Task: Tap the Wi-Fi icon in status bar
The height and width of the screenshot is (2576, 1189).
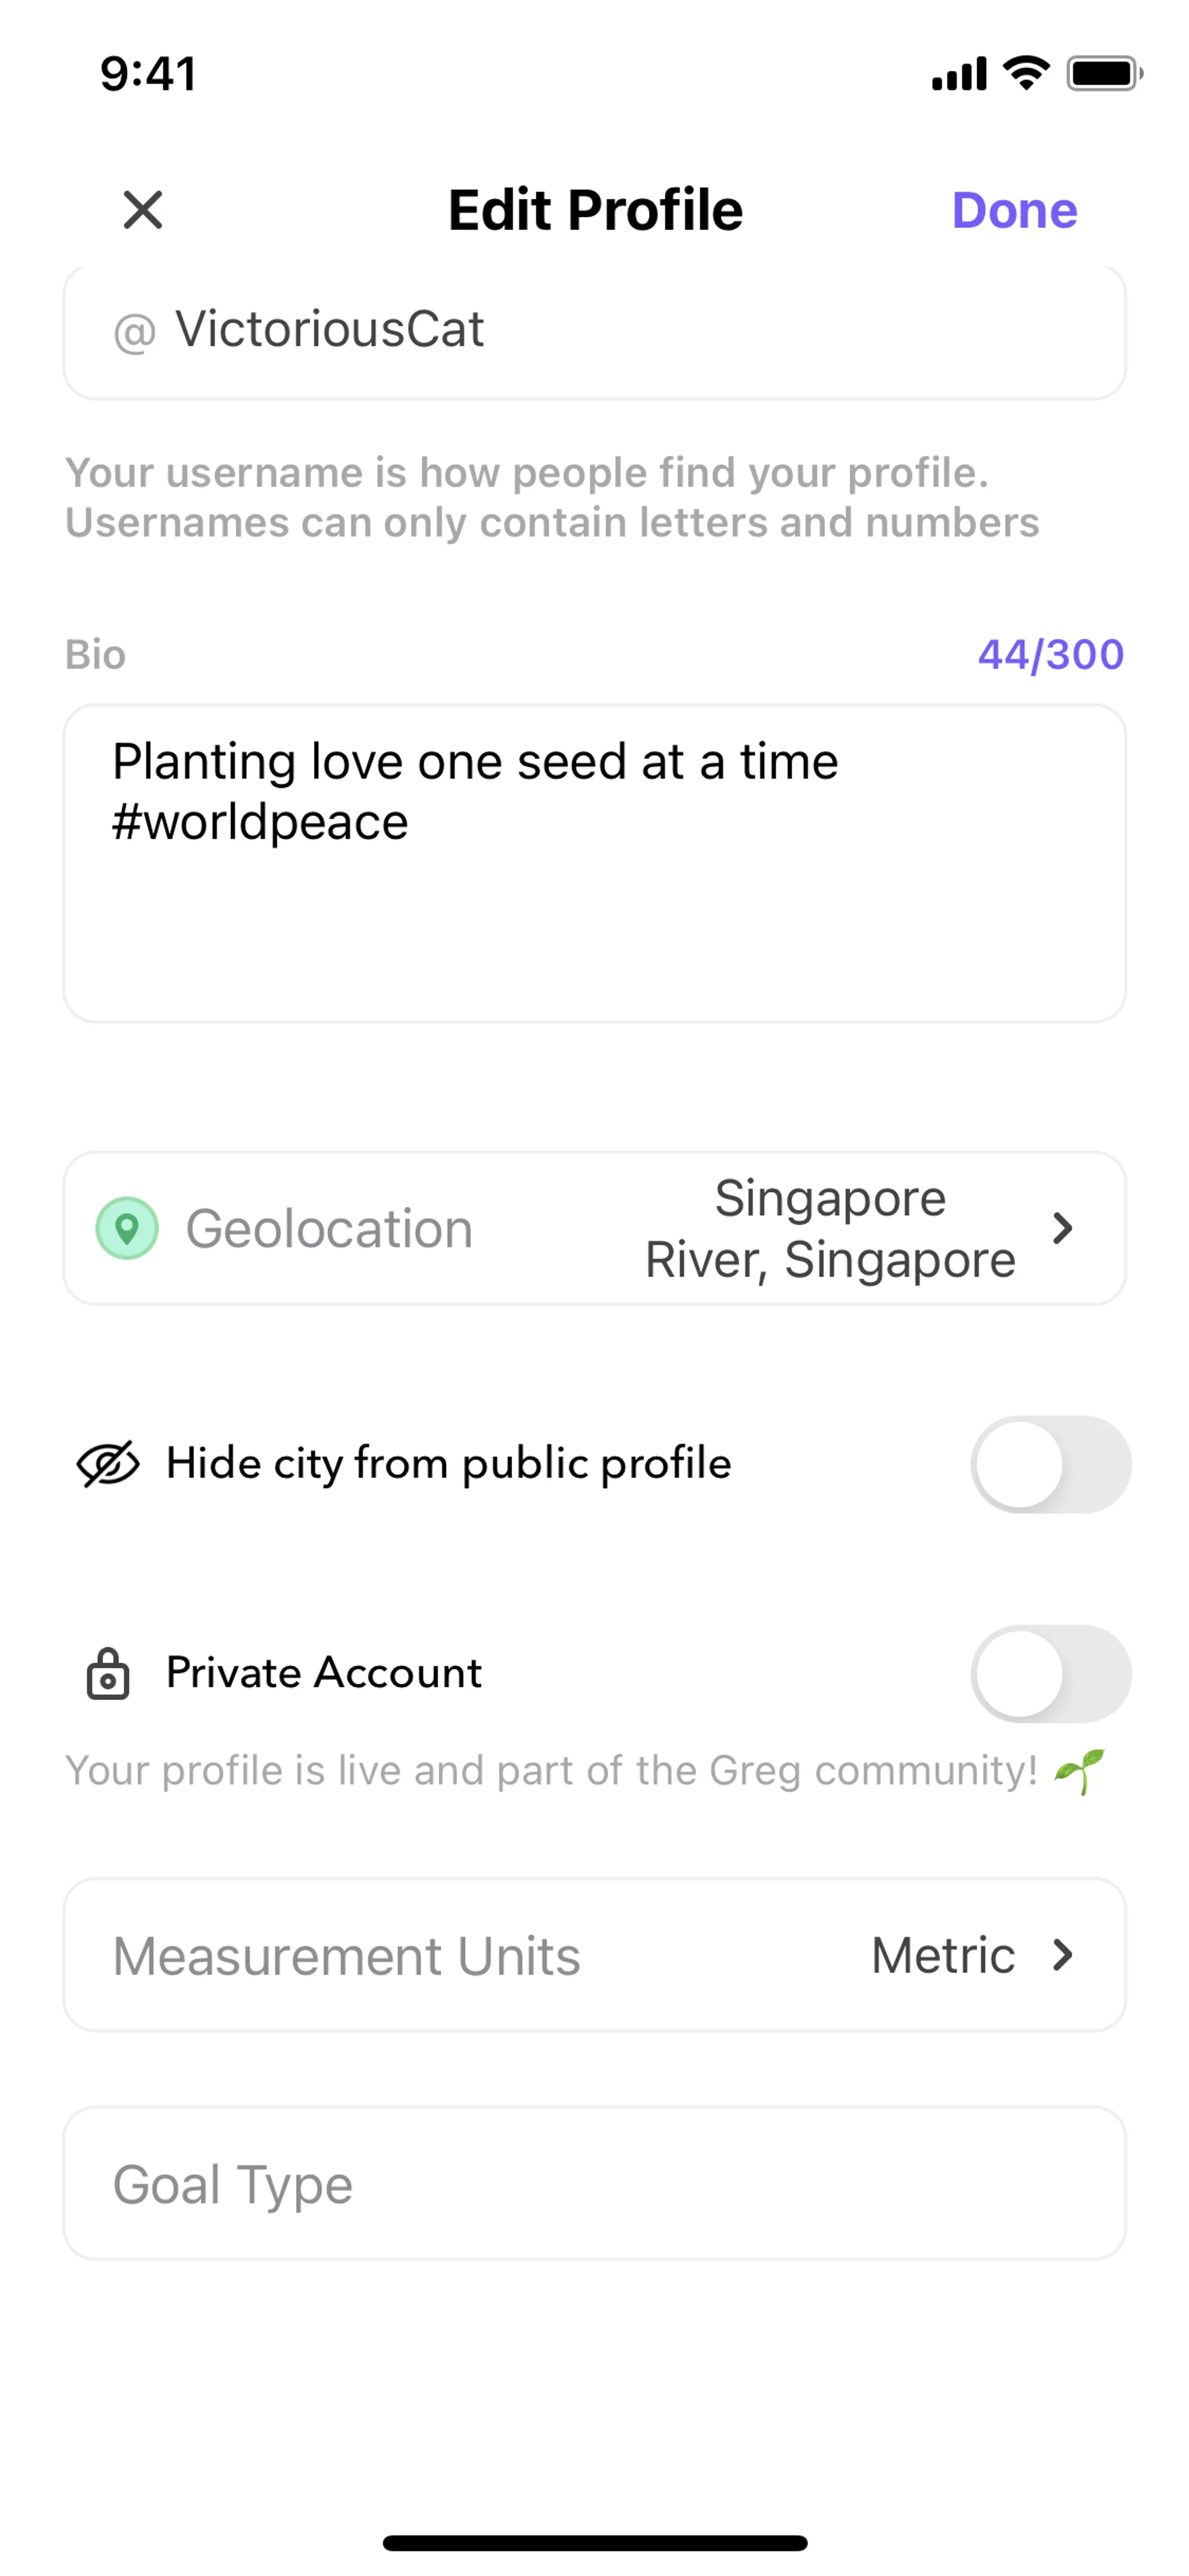Action: coord(1026,73)
